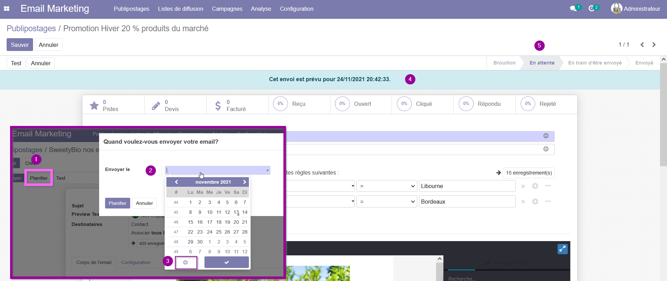Expand email editor to fullscreen
667x281 pixels.
[x=563, y=249]
